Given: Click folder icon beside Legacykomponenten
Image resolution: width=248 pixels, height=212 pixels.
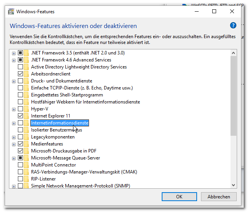Looking at the screenshot, I should click(26, 137).
